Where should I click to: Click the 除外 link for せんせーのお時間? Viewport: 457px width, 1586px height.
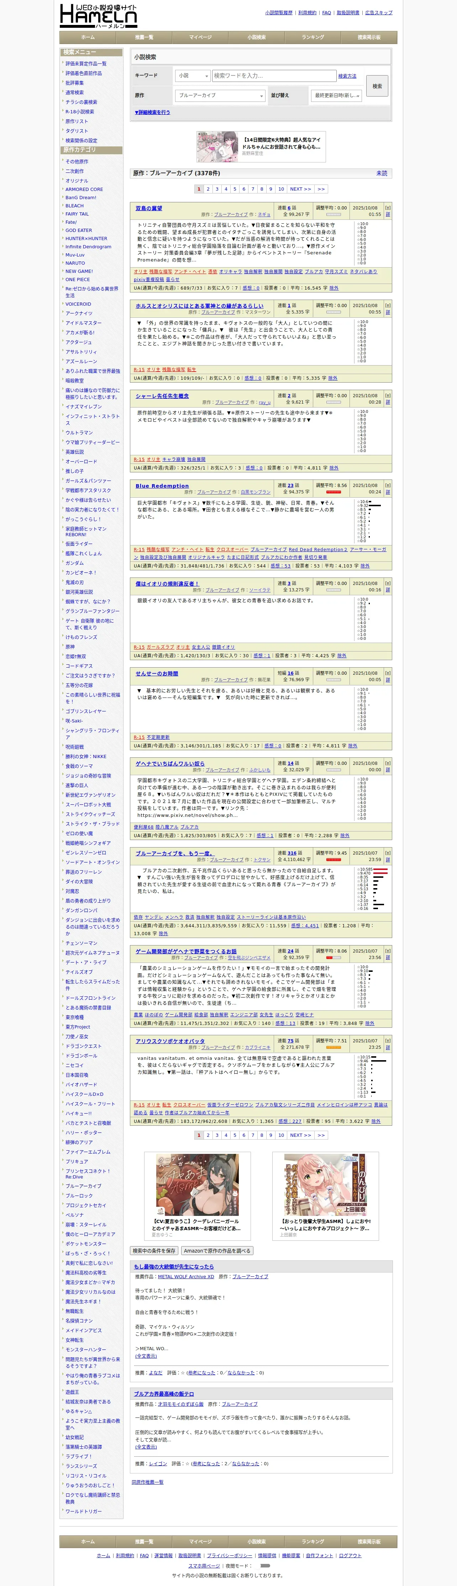tap(352, 746)
